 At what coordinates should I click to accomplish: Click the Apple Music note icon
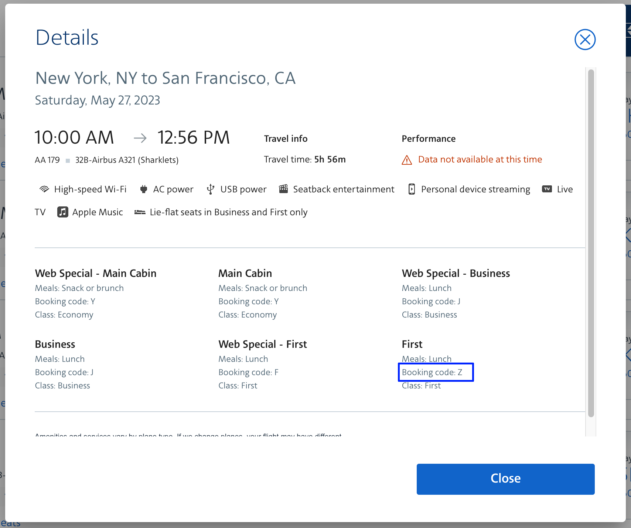pos(62,212)
